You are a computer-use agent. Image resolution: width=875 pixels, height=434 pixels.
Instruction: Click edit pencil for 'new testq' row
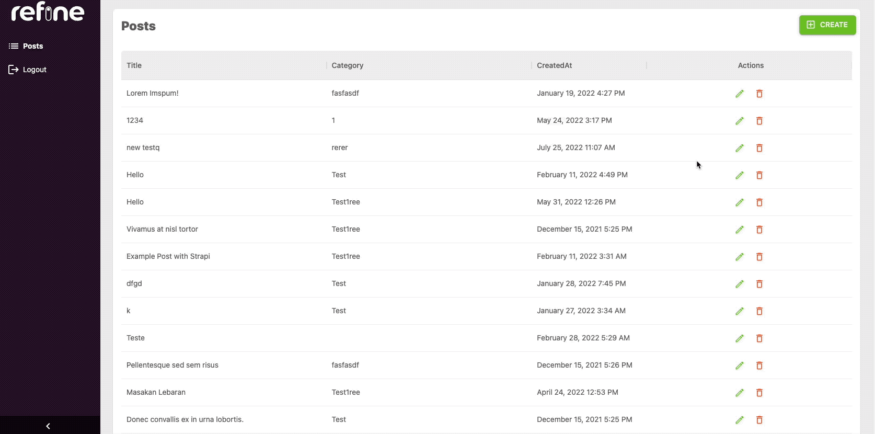[739, 148]
